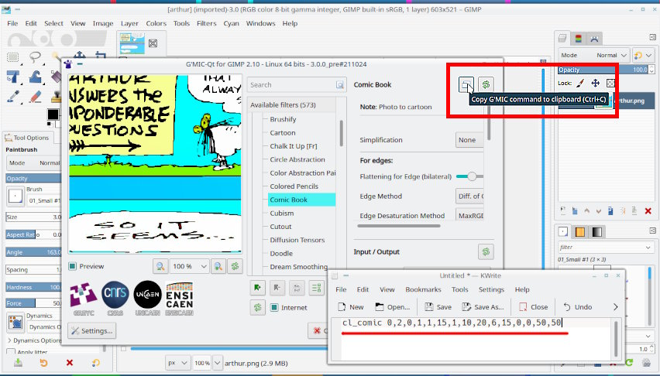The width and height of the screenshot is (660, 376).
Task: Open GIMP Layer menu
Action: coord(129,23)
